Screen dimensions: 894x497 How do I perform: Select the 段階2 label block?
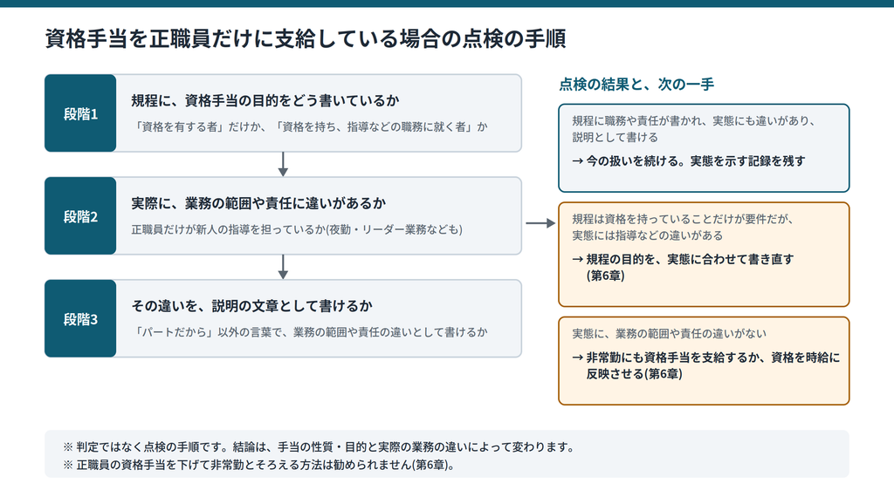point(80,215)
